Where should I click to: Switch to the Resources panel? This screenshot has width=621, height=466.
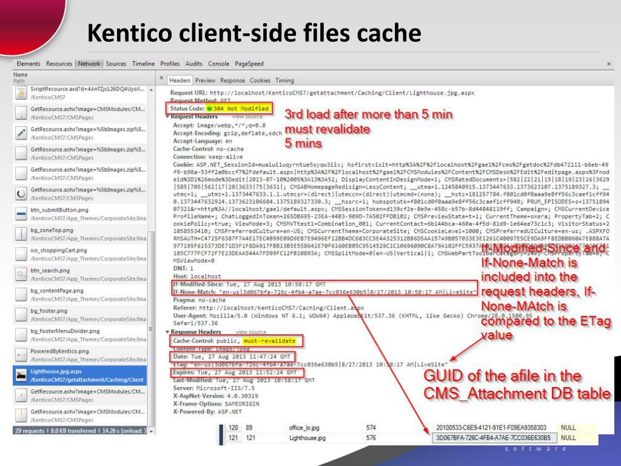click(59, 64)
